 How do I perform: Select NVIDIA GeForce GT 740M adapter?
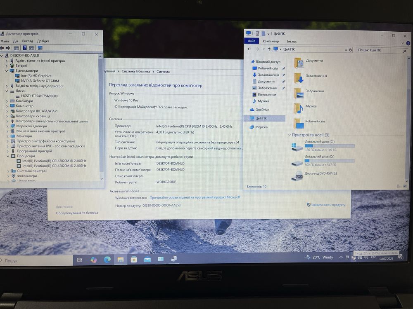[x=40, y=81]
